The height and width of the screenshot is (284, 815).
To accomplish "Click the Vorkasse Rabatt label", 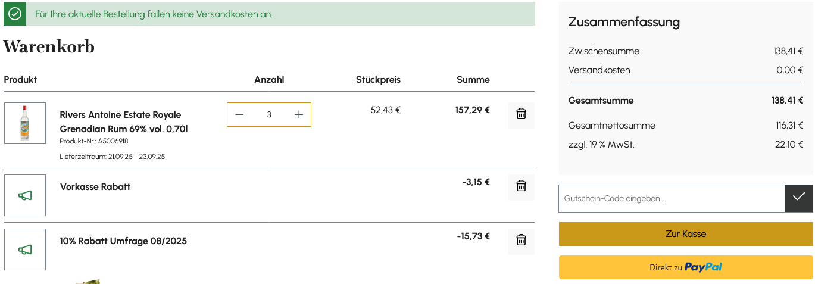I will point(95,187).
